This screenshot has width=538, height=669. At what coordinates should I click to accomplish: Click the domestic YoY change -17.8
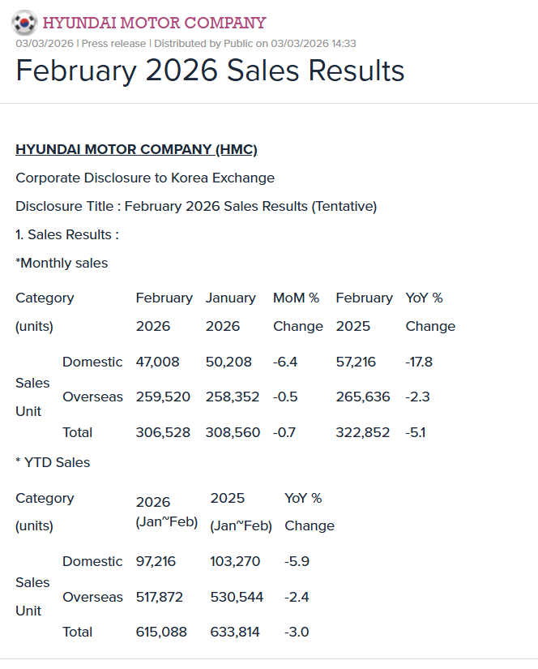pos(419,362)
